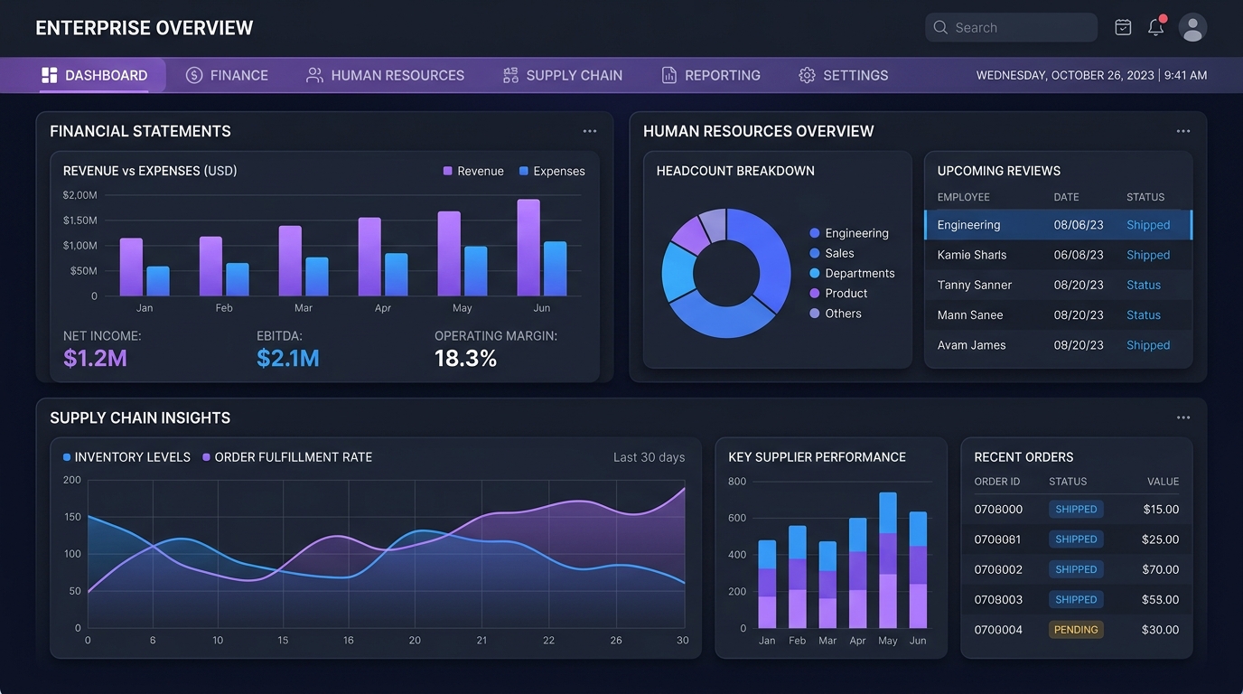Click Status link for Tanny Sanner
The image size is (1243, 694).
[x=1144, y=285]
